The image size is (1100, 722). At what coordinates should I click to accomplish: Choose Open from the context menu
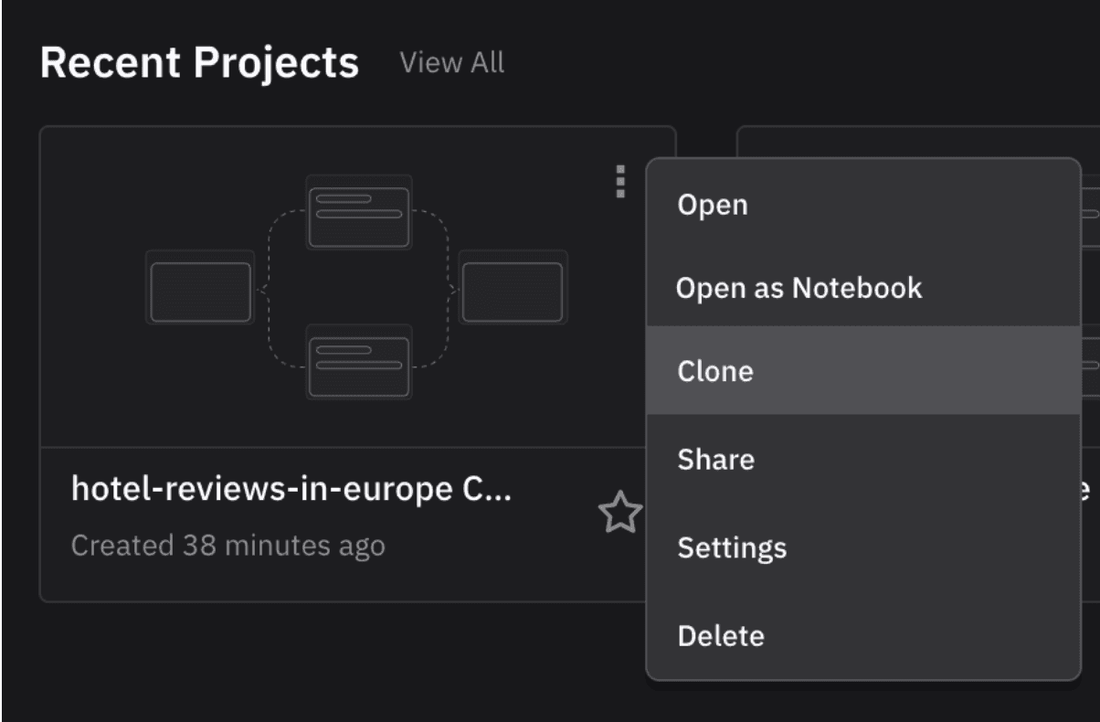(x=713, y=205)
